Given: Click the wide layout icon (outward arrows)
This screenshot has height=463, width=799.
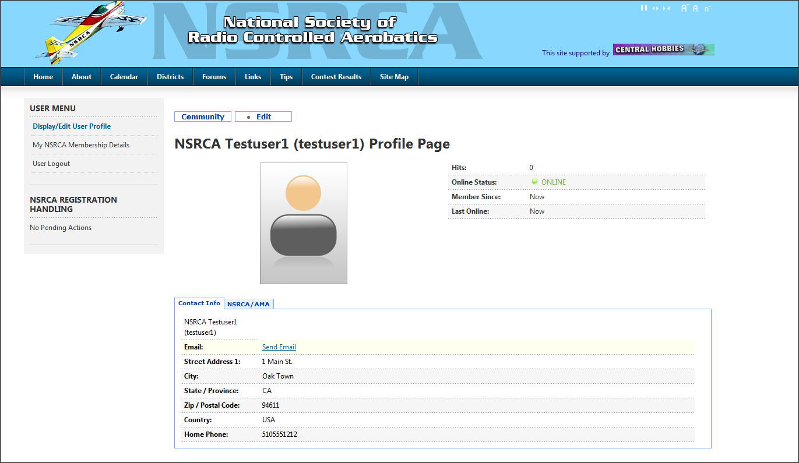Looking at the screenshot, I should coord(656,8).
